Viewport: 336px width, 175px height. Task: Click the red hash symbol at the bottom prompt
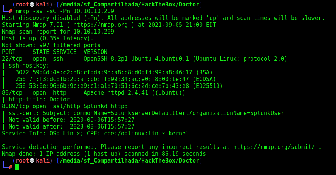(11, 167)
